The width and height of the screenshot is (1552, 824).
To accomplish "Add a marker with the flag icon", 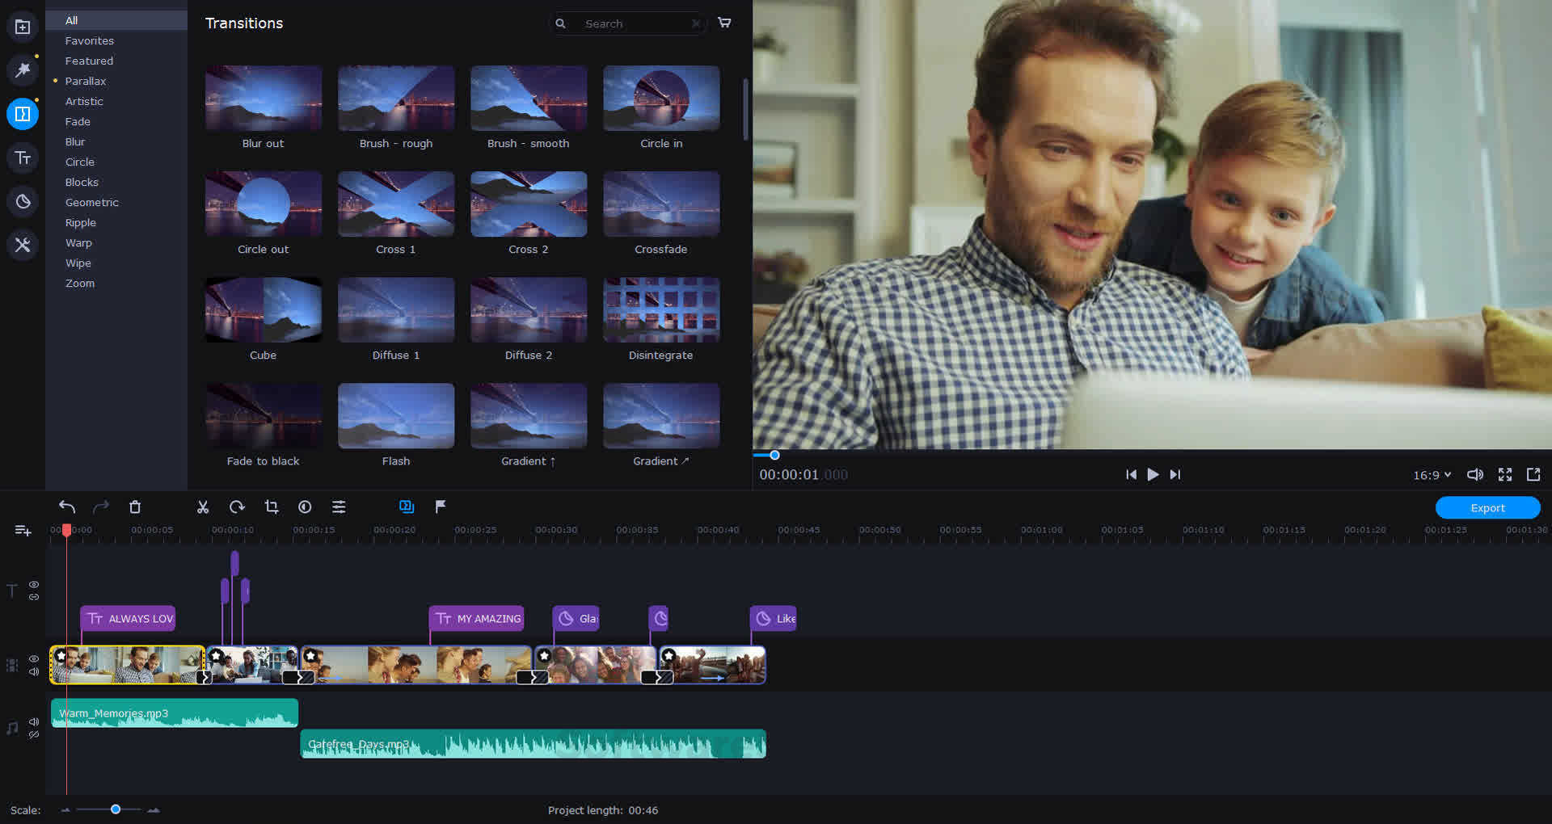I will (x=440, y=507).
